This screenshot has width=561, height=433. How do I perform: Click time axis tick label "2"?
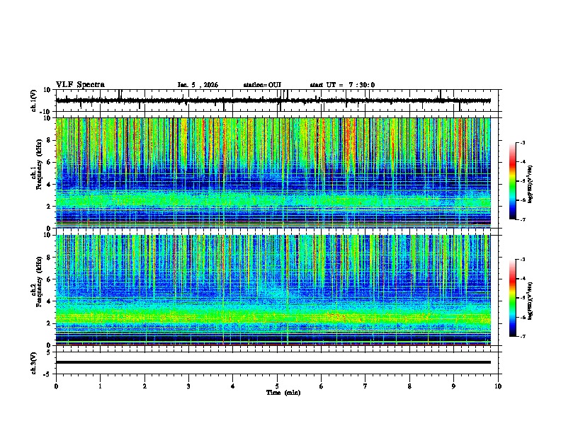[144, 386]
